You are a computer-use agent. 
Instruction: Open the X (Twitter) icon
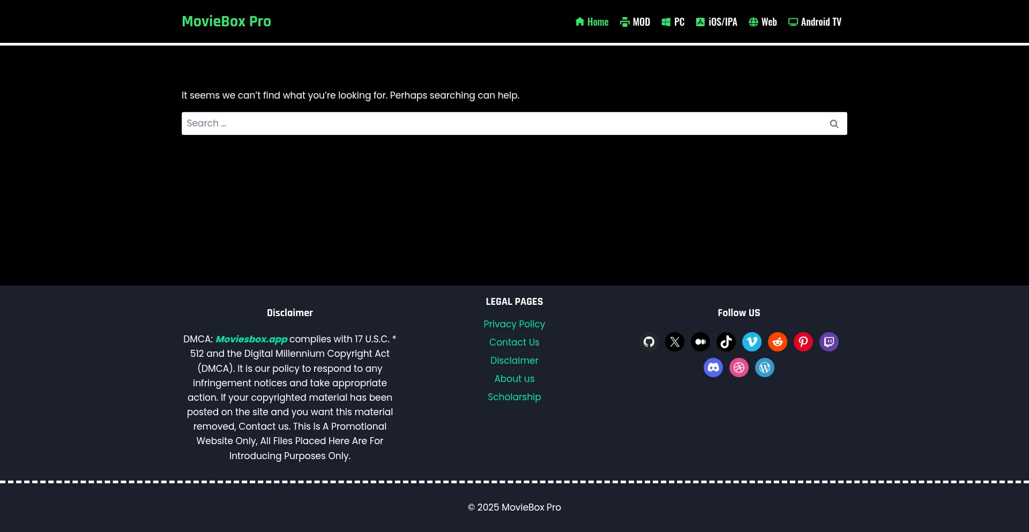point(674,342)
